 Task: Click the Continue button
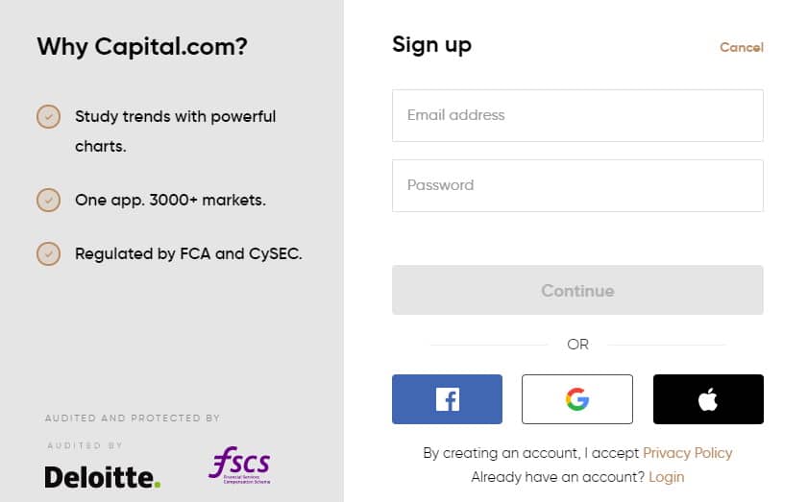[577, 290]
